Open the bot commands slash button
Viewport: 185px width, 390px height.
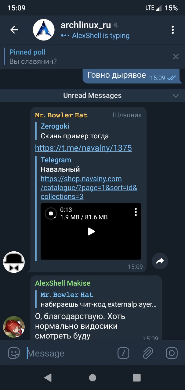pyautogui.click(x=123, y=353)
